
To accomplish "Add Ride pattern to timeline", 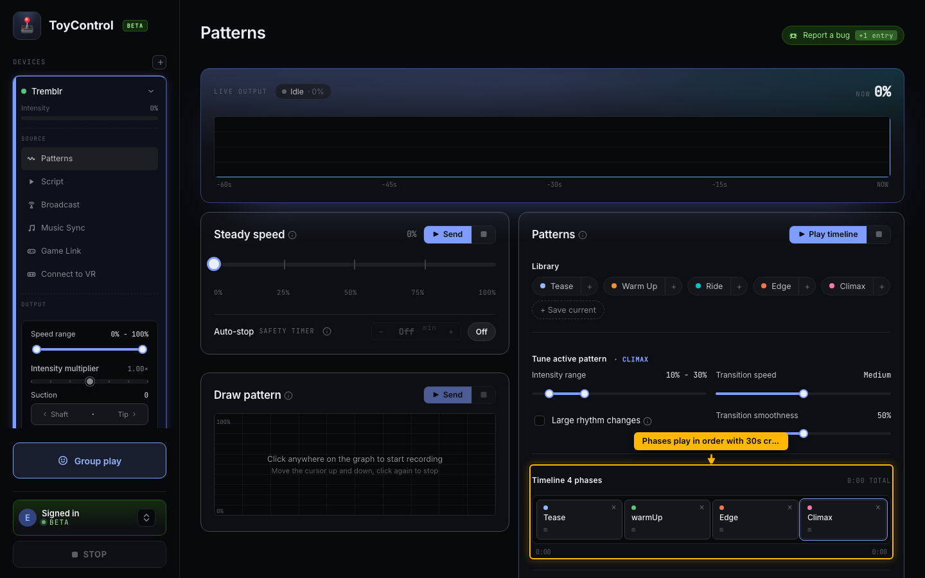I will [x=739, y=286].
